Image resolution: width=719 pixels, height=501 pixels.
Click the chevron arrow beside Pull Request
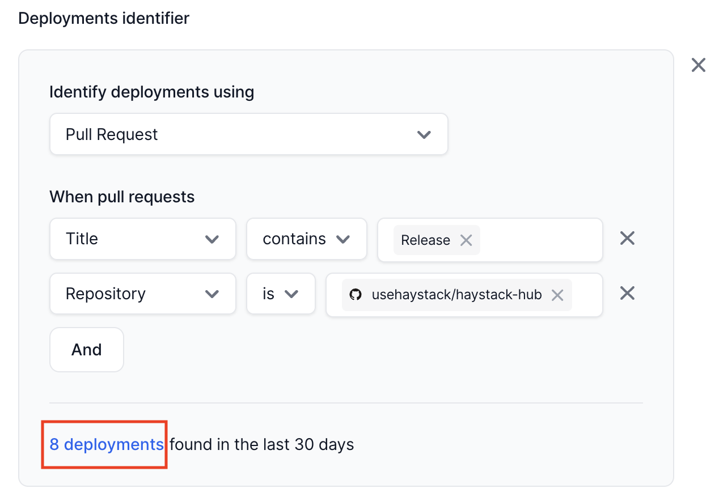[424, 135]
